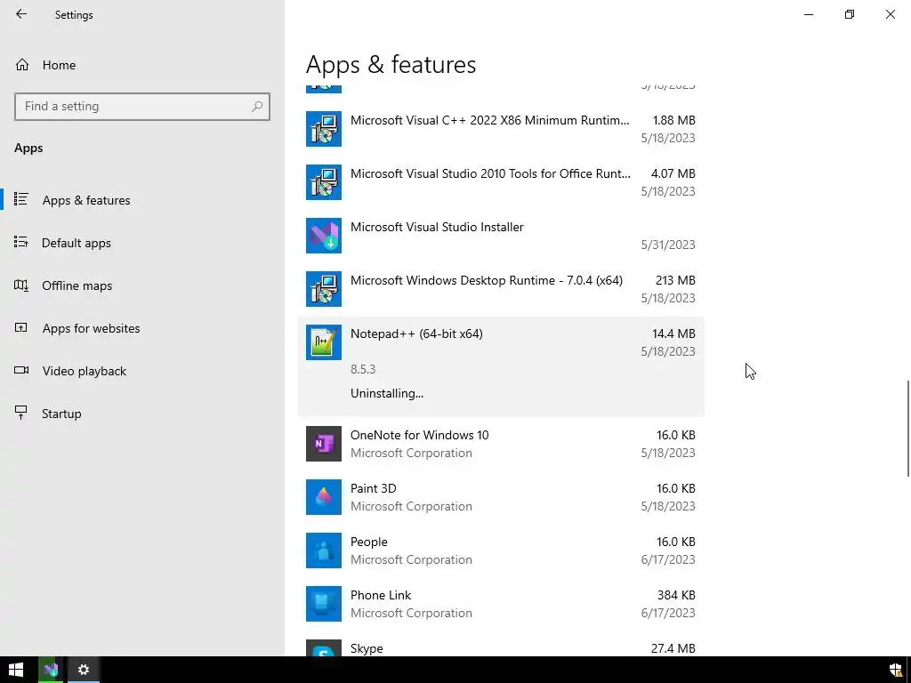Click the Apps section label in sidebar
The width and height of the screenshot is (911, 683).
pos(28,149)
